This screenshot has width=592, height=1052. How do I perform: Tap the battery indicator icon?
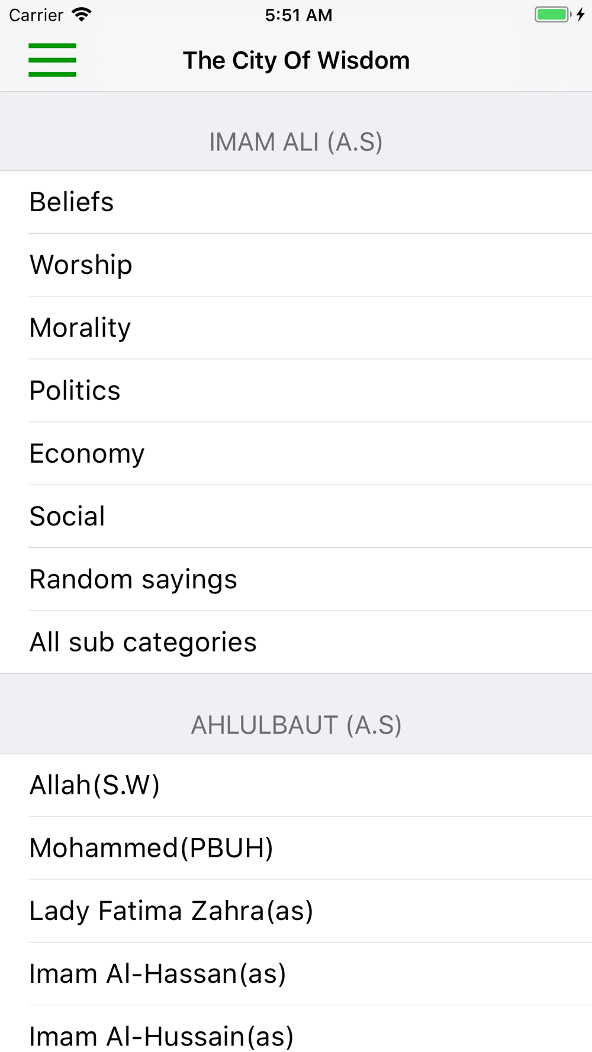point(552,15)
